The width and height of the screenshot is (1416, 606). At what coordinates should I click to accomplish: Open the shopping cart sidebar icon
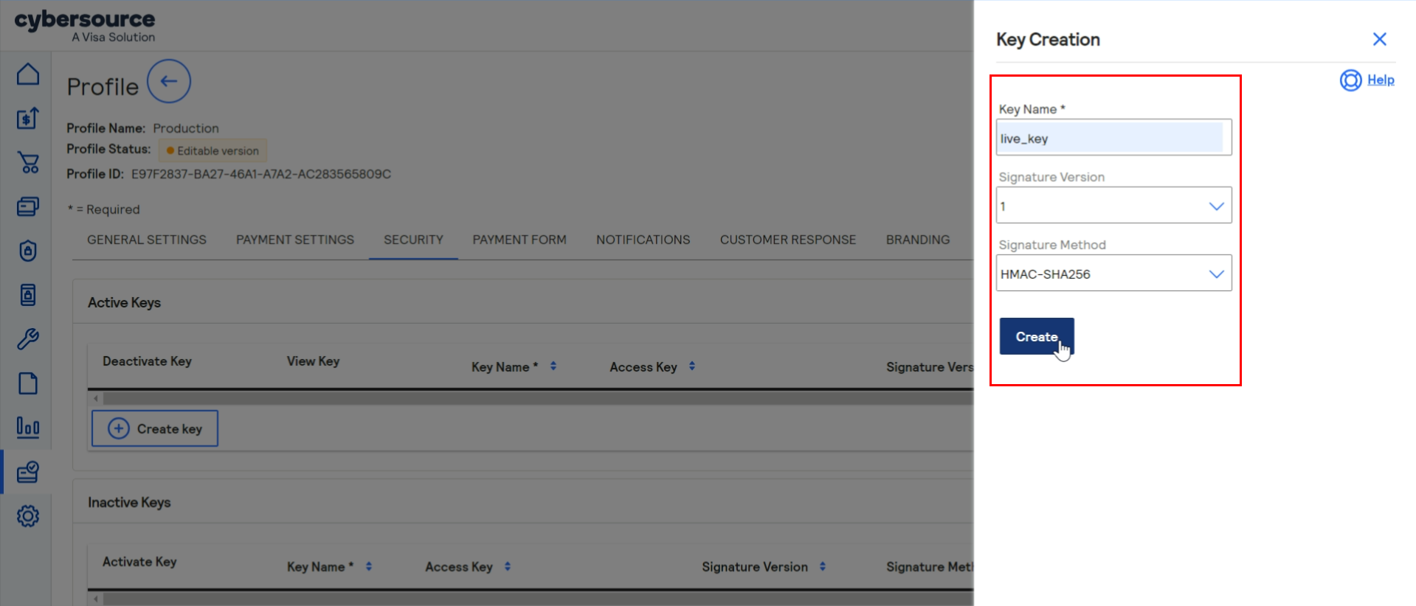28,162
